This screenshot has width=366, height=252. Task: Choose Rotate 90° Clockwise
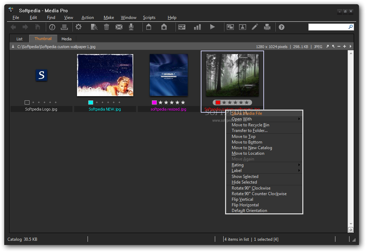pyautogui.click(x=264, y=188)
